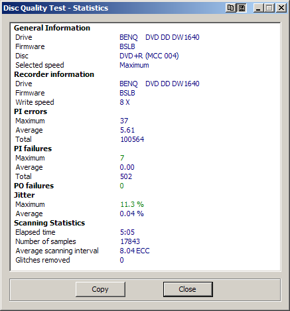Image resolution: width=290 pixels, height=311 pixels.
Task: Click PI errors average value 5.61
Action: click(x=127, y=130)
